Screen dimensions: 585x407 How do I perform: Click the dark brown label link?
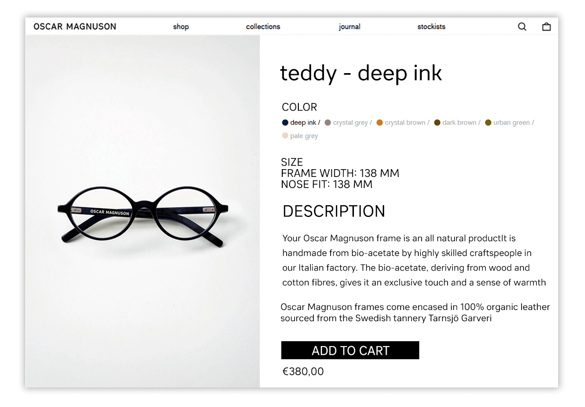tap(459, 123)
